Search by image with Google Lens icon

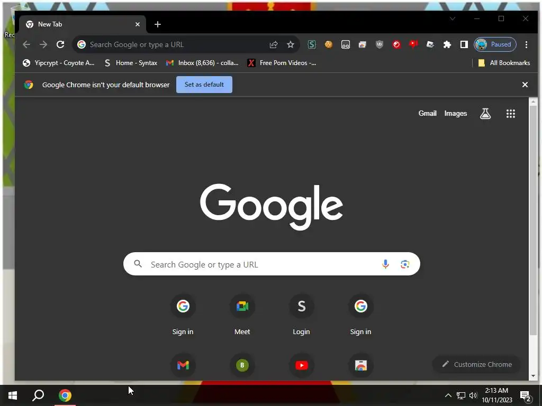pyautogui.click(x=405, y=264)
